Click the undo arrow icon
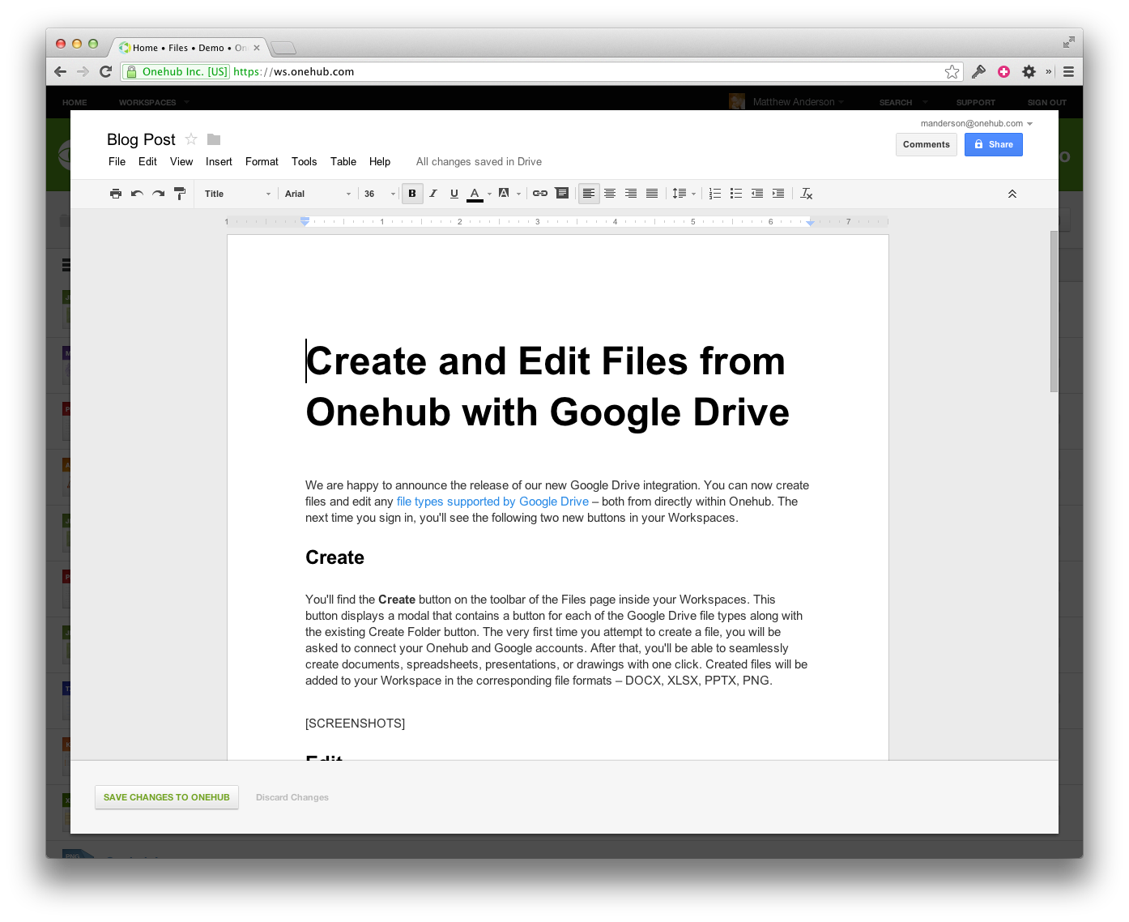The image size is (1129, 922). (x=137, y=194)
